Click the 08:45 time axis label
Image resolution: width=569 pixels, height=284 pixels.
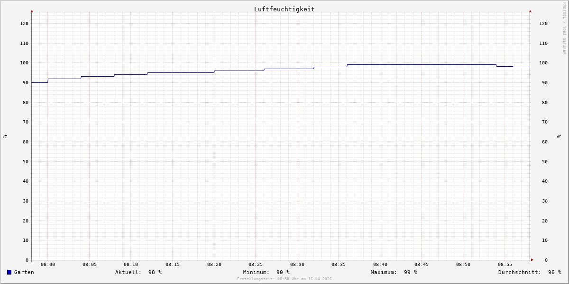point(422,265)
